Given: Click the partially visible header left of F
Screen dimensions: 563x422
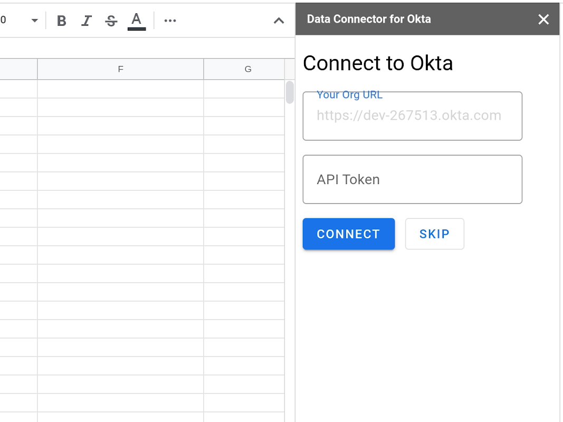Looking at the screenshot, I should pos(18,69).
